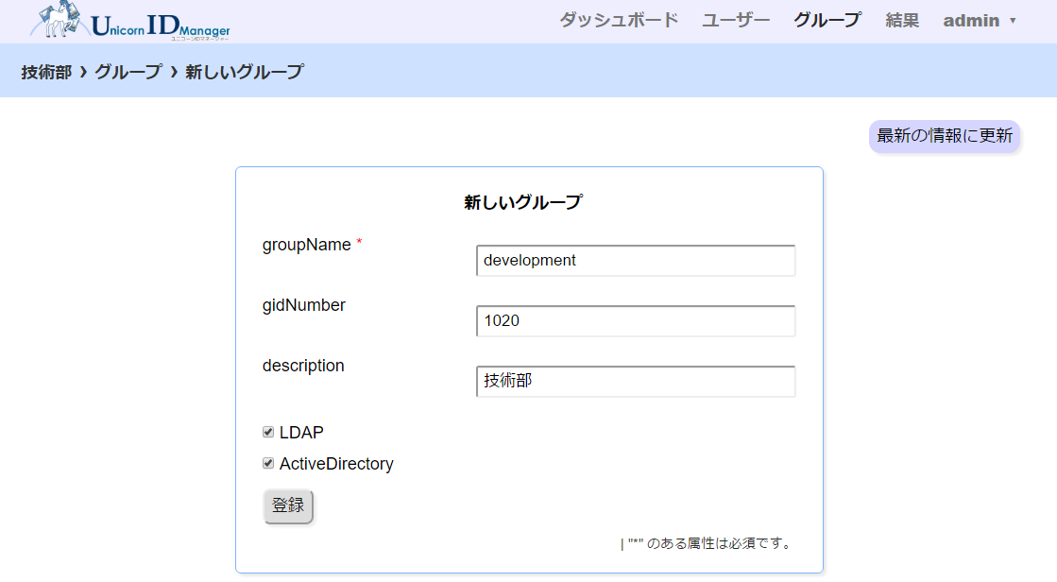Expand the admin user dropdown menu

point(980,20)
